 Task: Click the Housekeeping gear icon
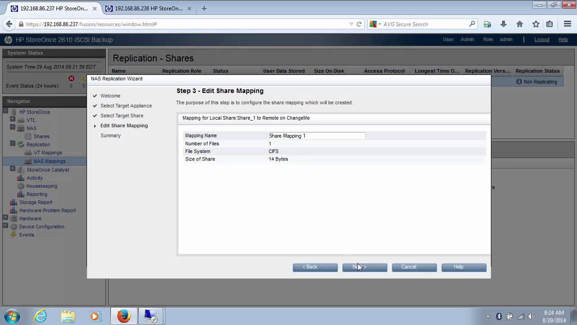(21, 186)
